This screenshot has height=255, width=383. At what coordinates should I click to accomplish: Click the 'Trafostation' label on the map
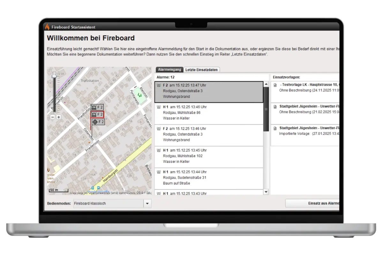click(x=90, y=81)
